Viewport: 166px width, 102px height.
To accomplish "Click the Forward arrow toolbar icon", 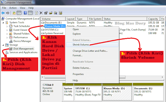I will [8, 13].
